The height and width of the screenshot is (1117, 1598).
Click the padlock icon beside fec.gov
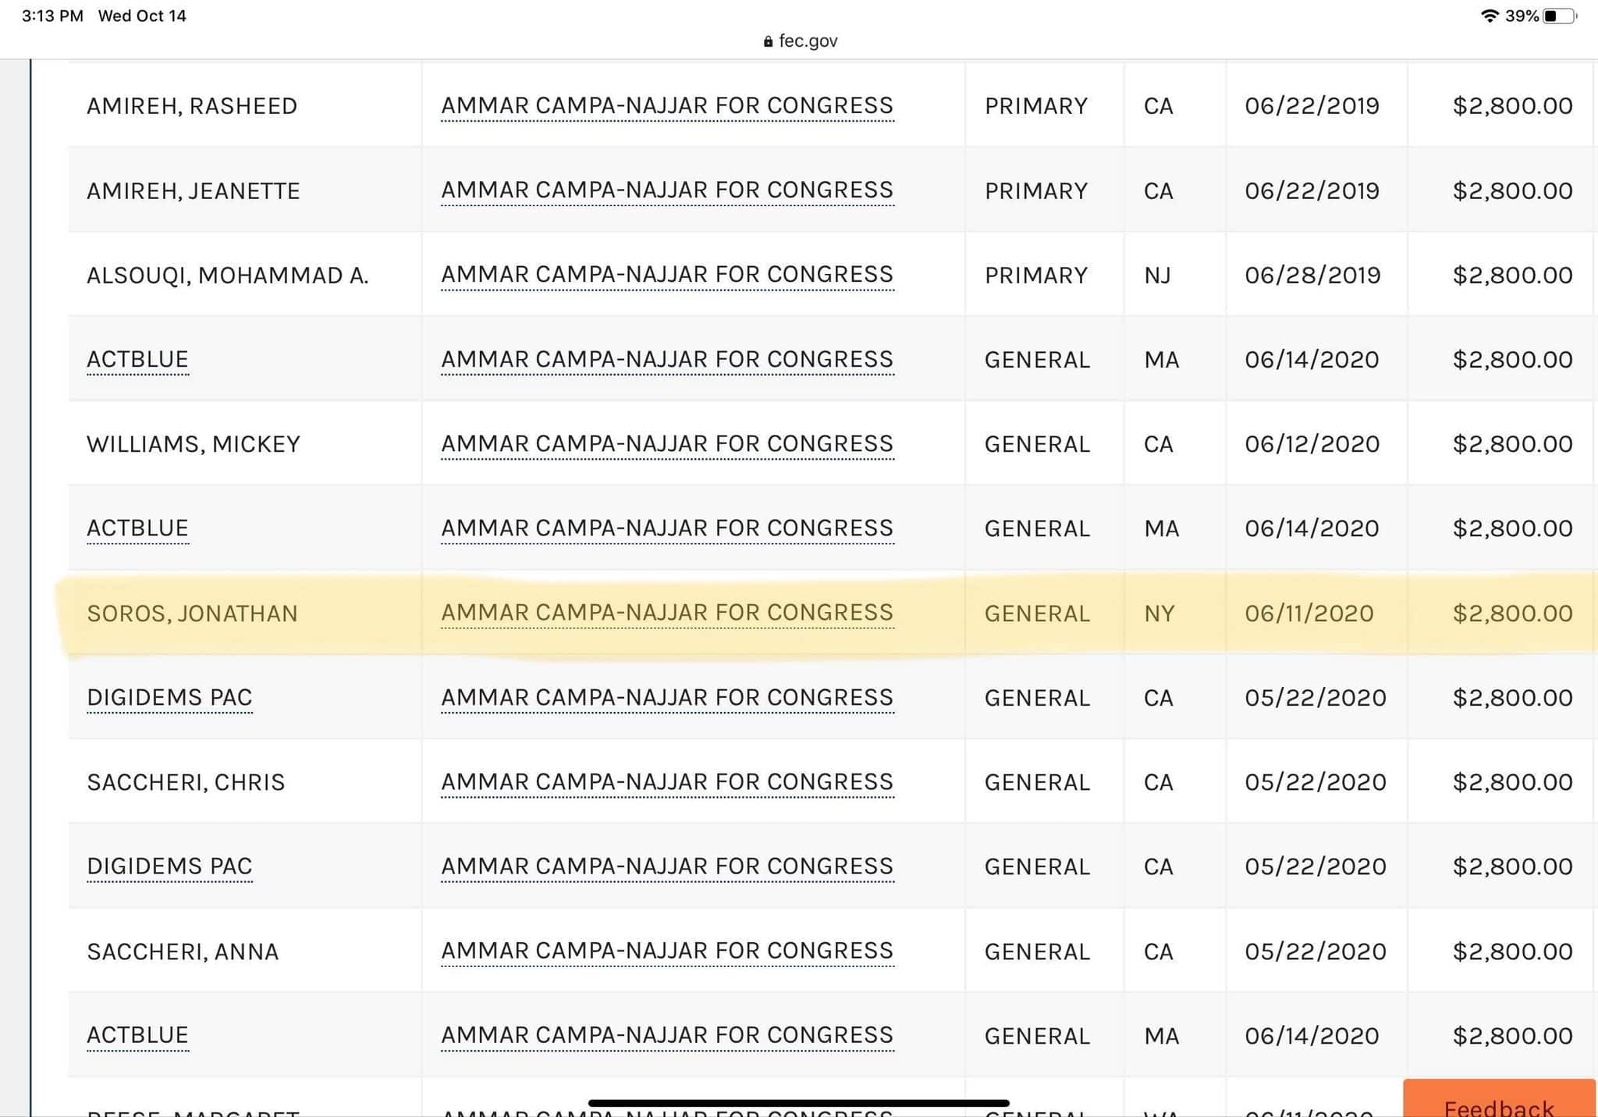tap(768, 41)
